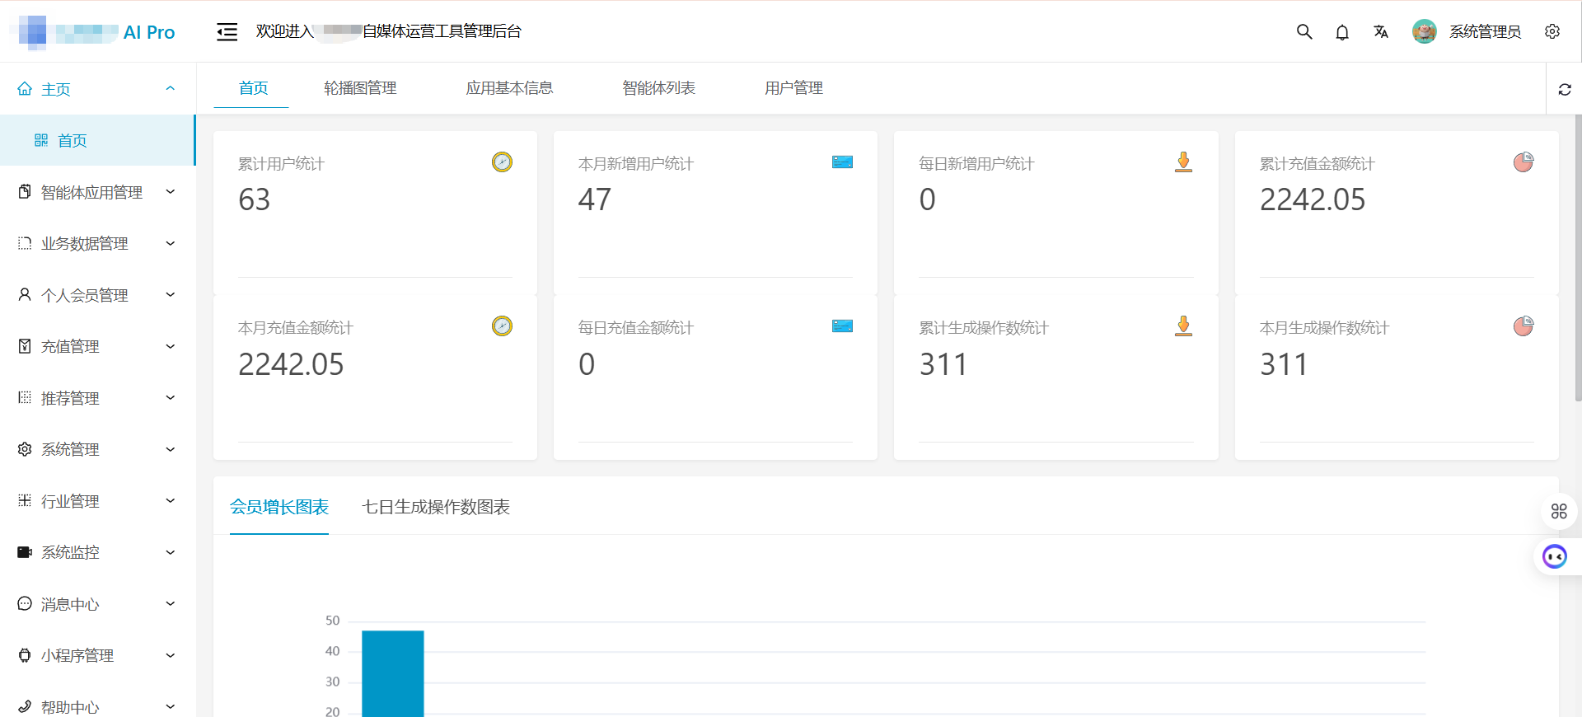Click grid icon beside 首页 sidebar item
Screen dimensions: 1582x717
[41, 140]
